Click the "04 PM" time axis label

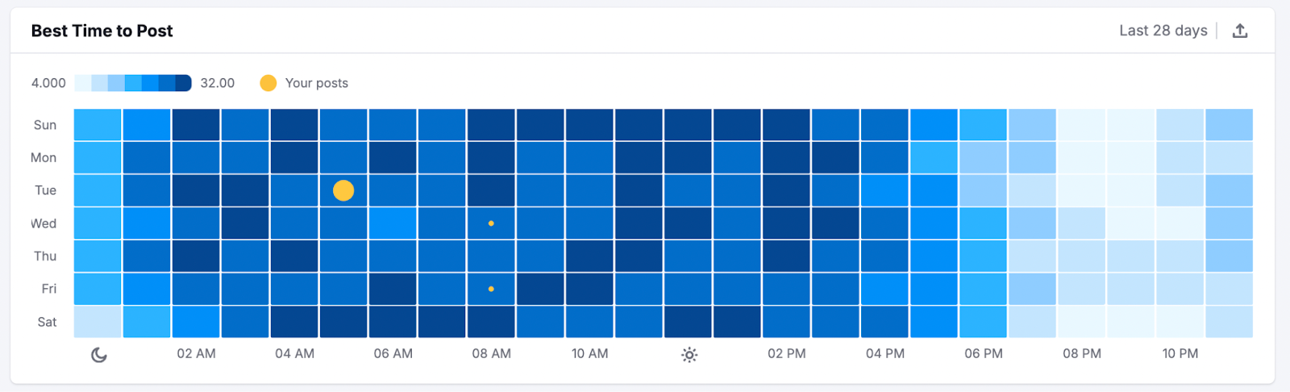[x=885, y=353]
